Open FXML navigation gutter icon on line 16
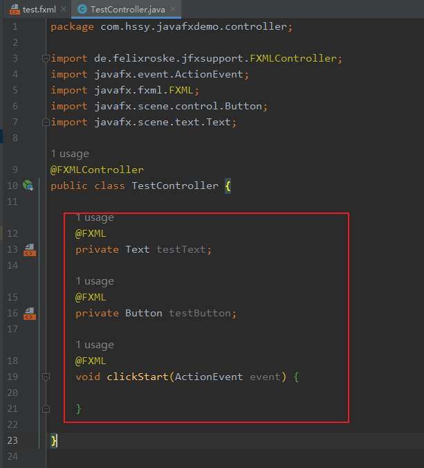Screen dimensions: 424x468 tap(30, 314)
